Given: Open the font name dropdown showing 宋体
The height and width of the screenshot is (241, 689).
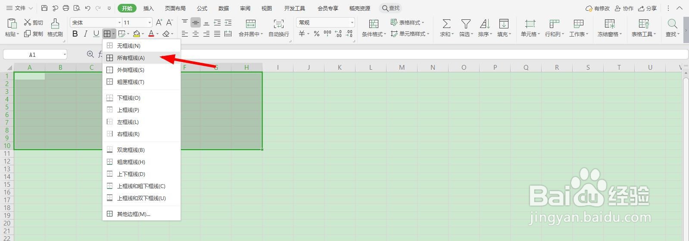Looking at the screenshot, I should [x=119, y=22].
